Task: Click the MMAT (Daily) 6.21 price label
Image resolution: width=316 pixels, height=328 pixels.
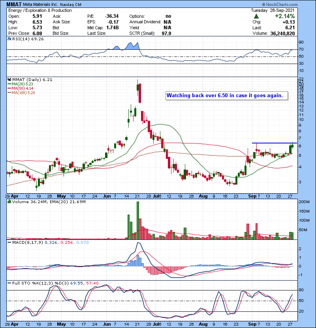Action: point(32,79)
